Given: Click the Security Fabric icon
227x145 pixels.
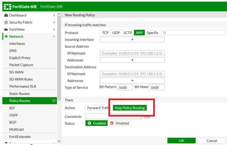Looking at the screenshot, I should click(x=6, y=22).
